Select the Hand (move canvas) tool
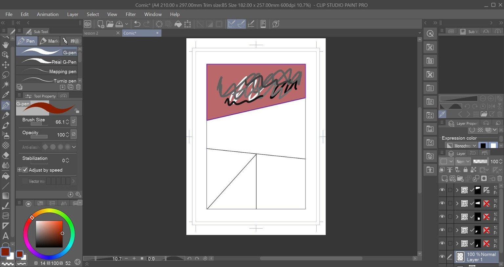This screenshot has width=504, height=267. pyautogui.click(x=6, y=45)
